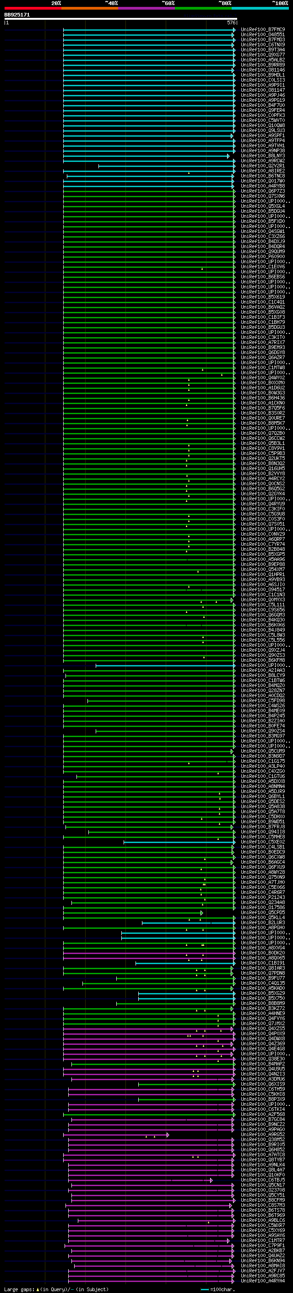Select the UniRef100_C1C1N3 label

262,595
